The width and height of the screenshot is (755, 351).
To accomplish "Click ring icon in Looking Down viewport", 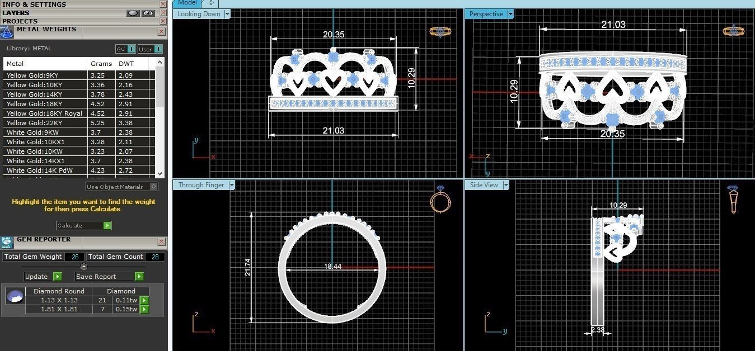I will [440, 31].
